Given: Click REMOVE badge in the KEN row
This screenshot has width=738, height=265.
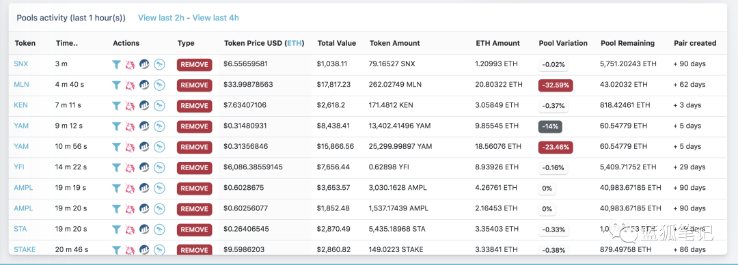Looking at the screenshot, I should [x=194, y=106].
